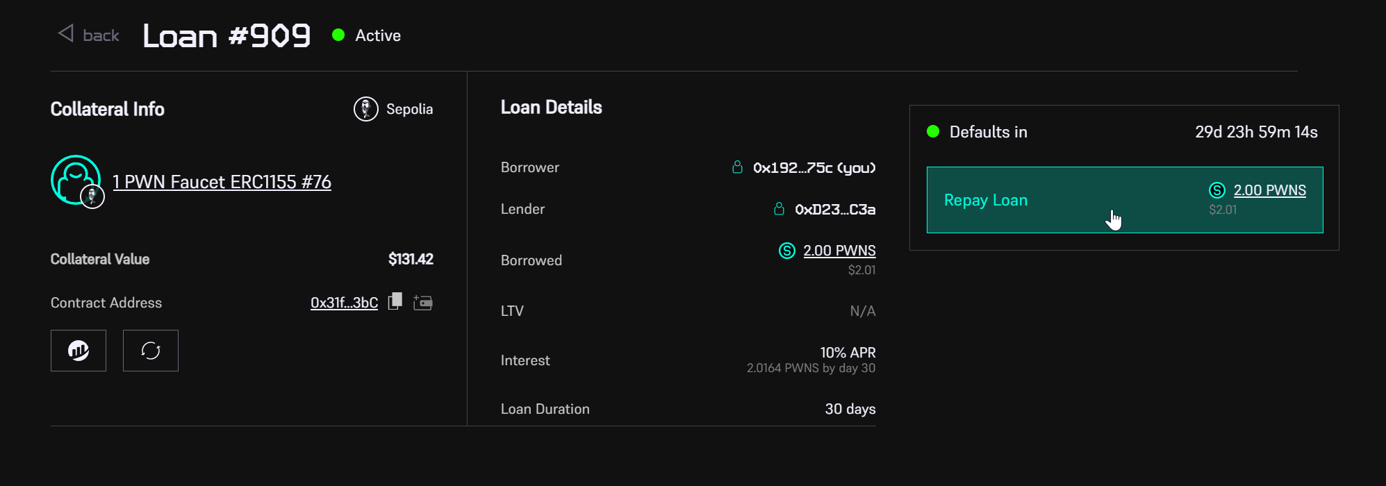Click the 2.00 PWNS link in repay box

[1269, 190]
